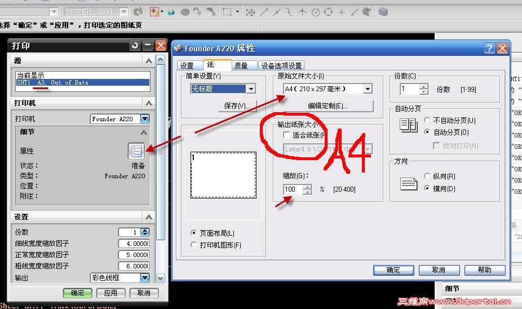Select the highlighted red selection tool icon
522x309 pixels.
click(x=154, y=12)
